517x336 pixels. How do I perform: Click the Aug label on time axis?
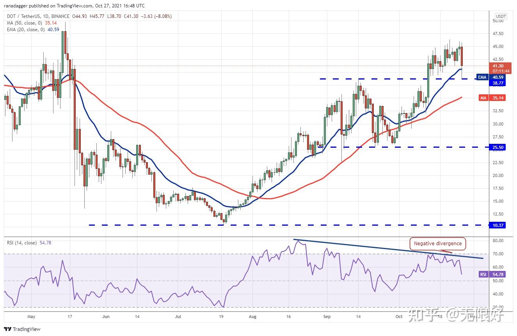coord(252,317)
